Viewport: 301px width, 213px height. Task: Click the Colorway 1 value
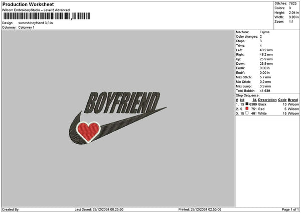tap(26, 28)
